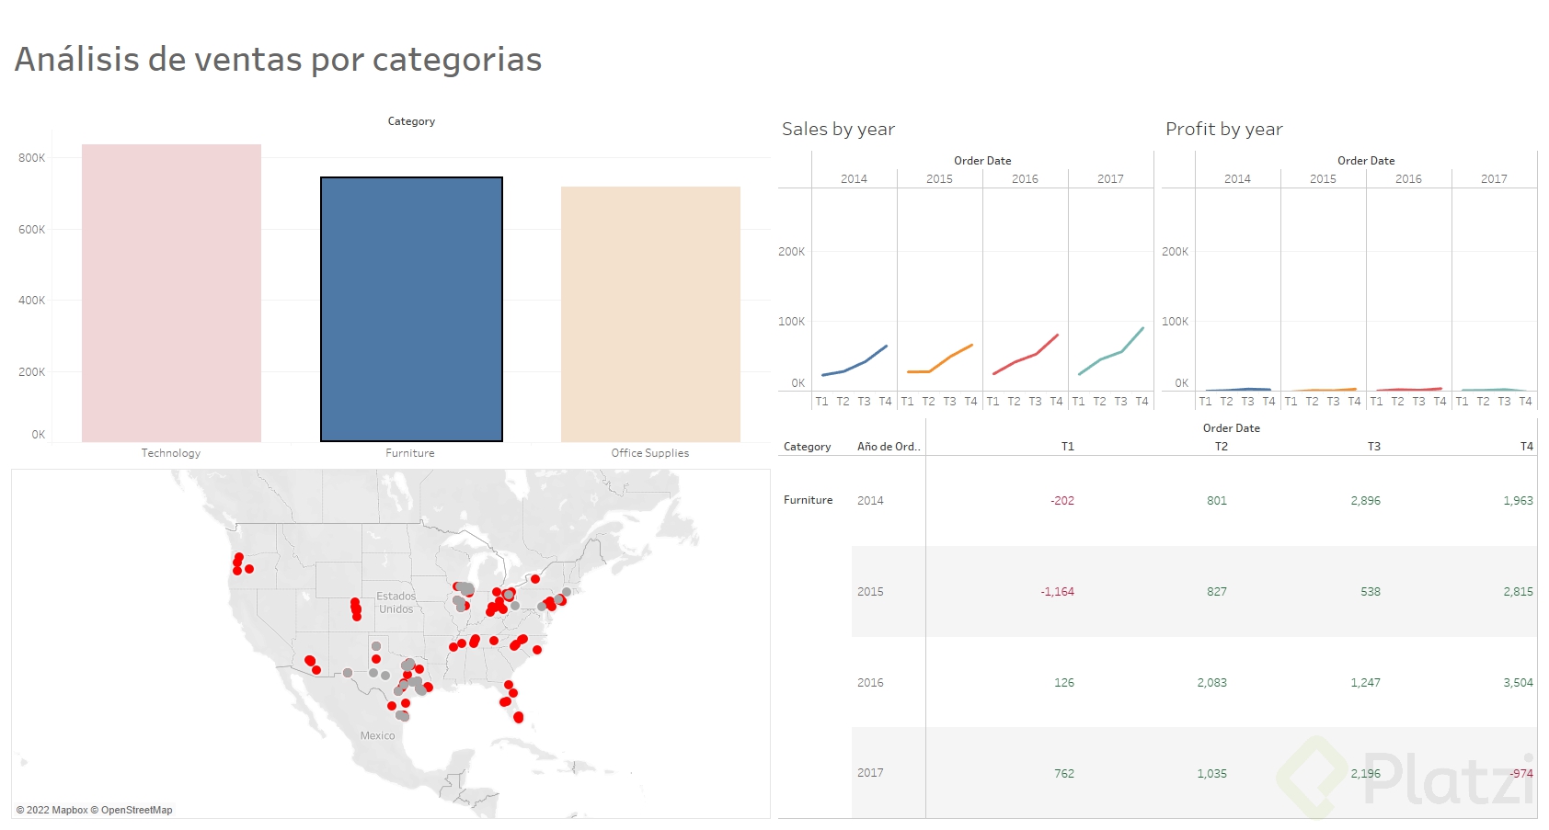Viewport: 1549px width, 830px height.
Task: Select the beige Office Supplies bar
Action: click(650, 314)
